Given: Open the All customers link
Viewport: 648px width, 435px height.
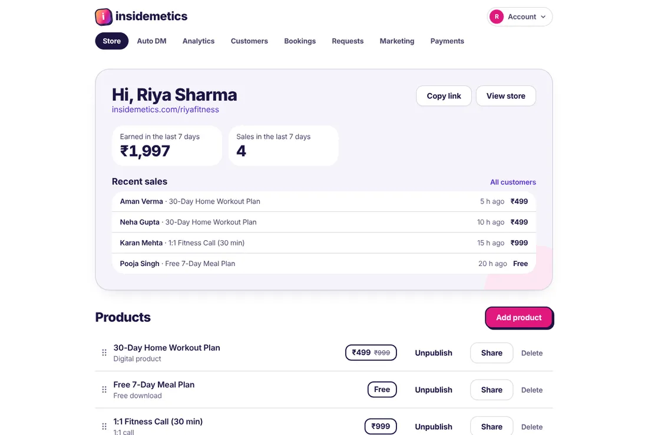Looking at the screenshot, I should [x=513, y=182].
